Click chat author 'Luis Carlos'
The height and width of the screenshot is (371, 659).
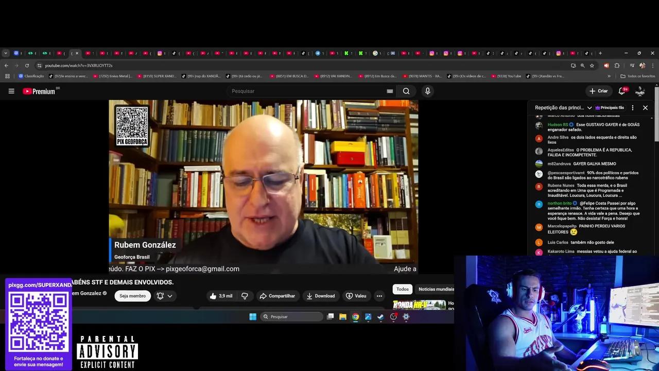558,242
